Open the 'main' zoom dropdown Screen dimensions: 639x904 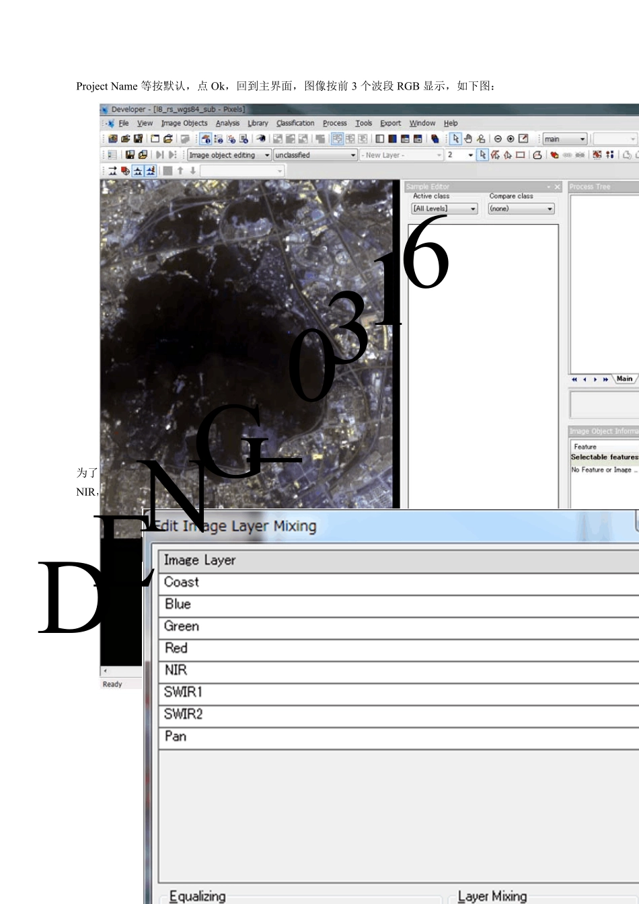(565, 139)
